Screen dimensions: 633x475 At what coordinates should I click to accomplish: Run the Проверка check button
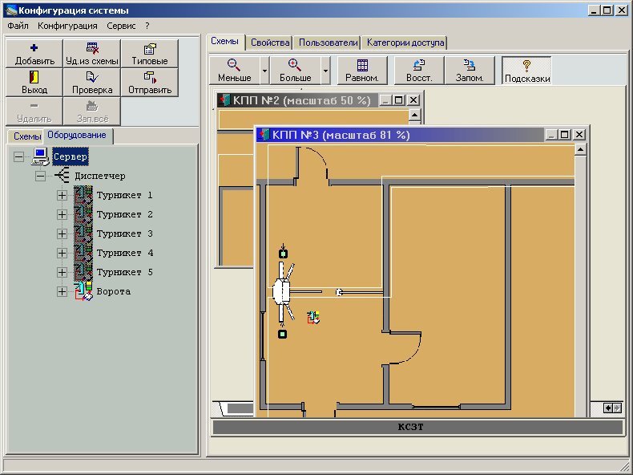[x=92, y=83]
